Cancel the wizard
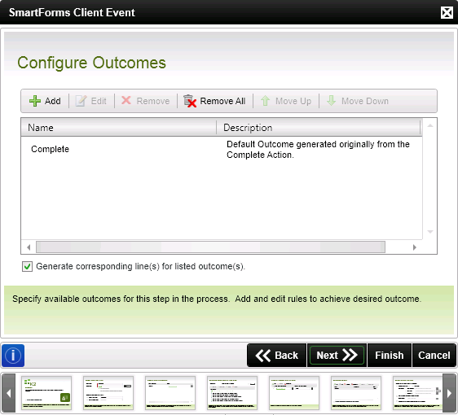 coord(434,356)
